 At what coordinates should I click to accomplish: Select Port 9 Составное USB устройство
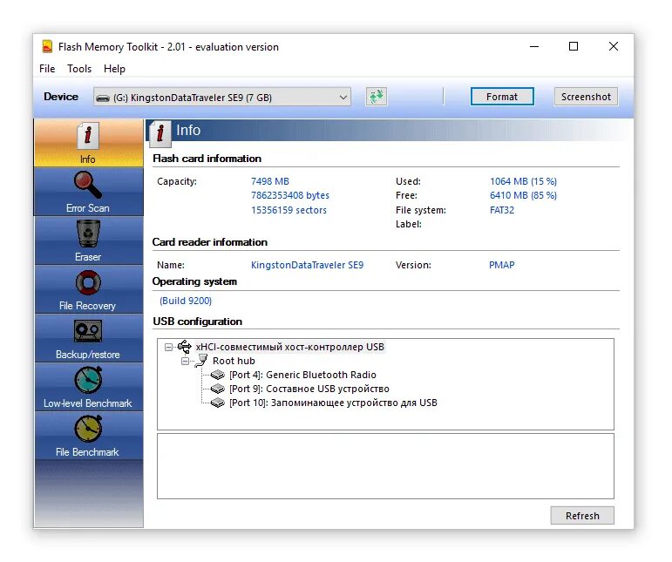(309, 389)
